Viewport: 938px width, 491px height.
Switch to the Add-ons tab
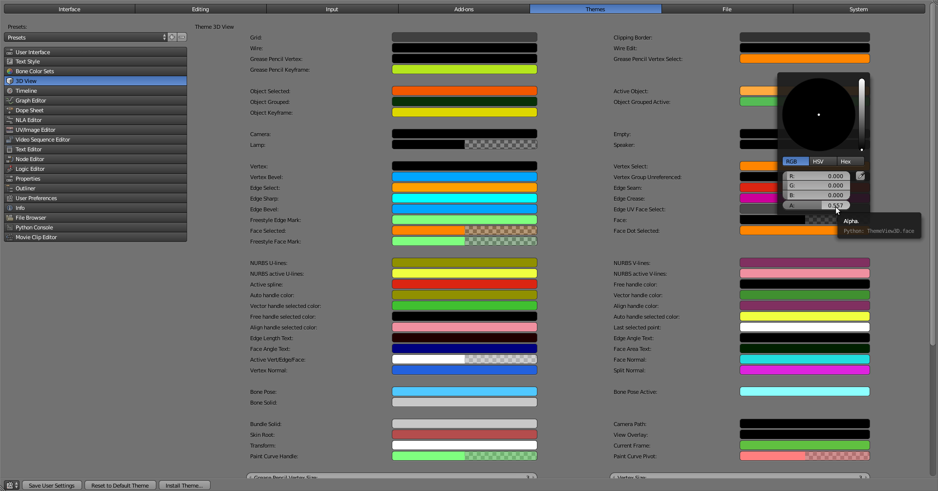coord(464,9)
